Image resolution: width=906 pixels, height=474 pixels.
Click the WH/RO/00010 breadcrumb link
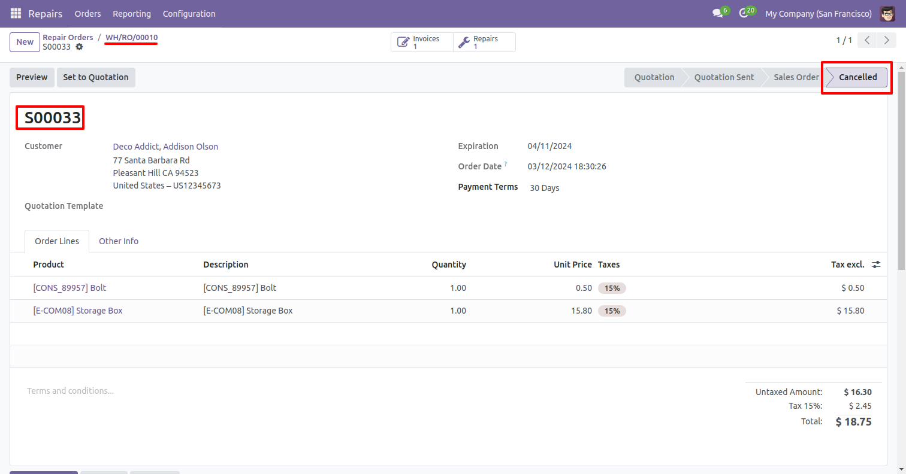pyautogui.click(x=132, y=38)
